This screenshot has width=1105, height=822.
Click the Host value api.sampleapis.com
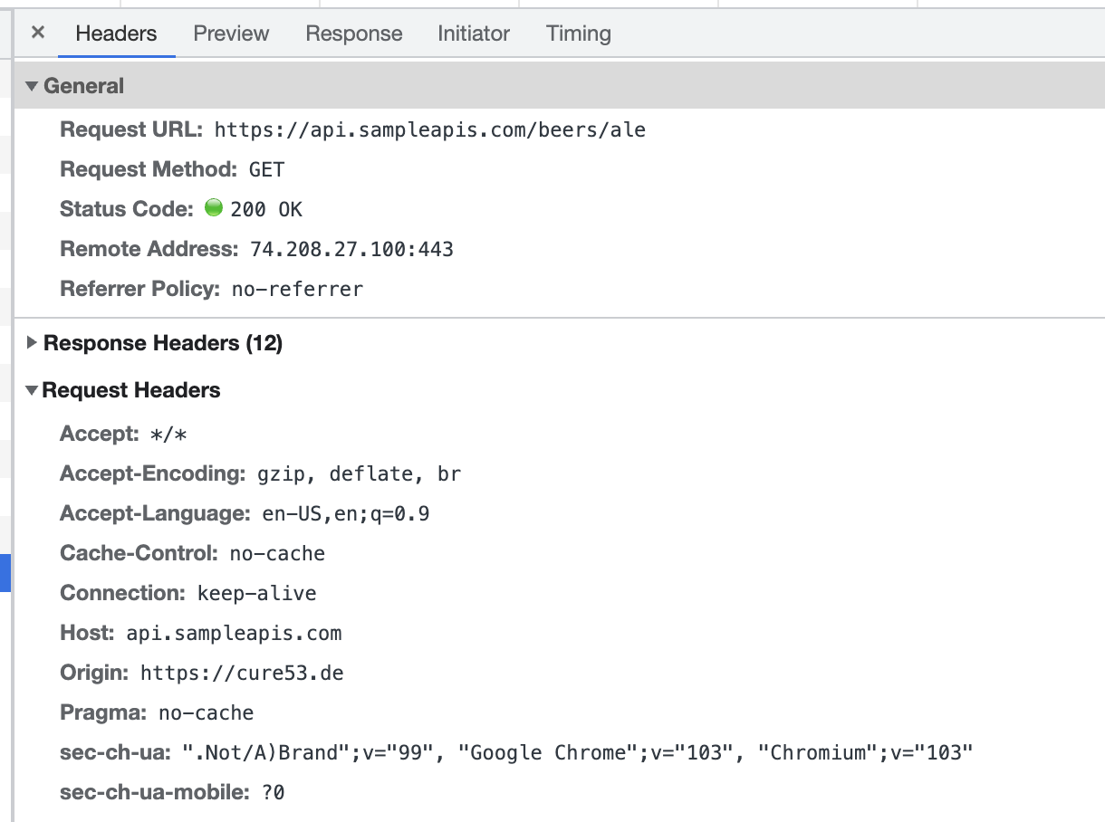pos(234,633)
